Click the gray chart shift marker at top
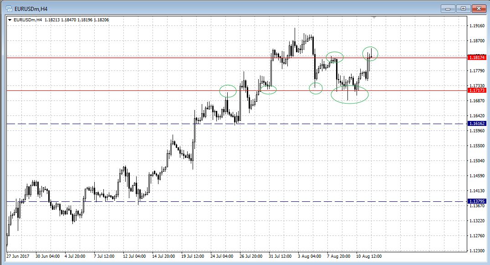Screen dimensions: 490x265 [x=374, y=18]
